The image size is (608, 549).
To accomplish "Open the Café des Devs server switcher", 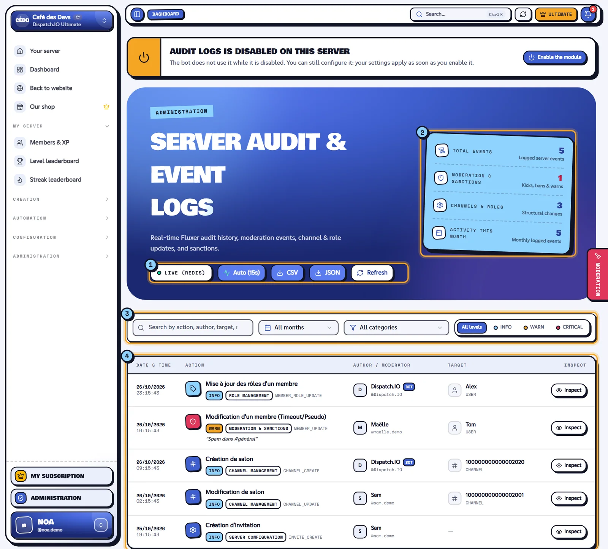I will [62, 21].
